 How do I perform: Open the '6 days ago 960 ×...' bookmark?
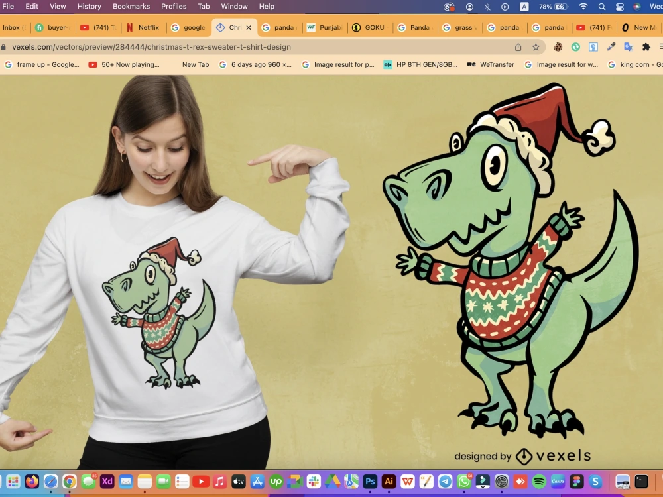pos(255,65)
